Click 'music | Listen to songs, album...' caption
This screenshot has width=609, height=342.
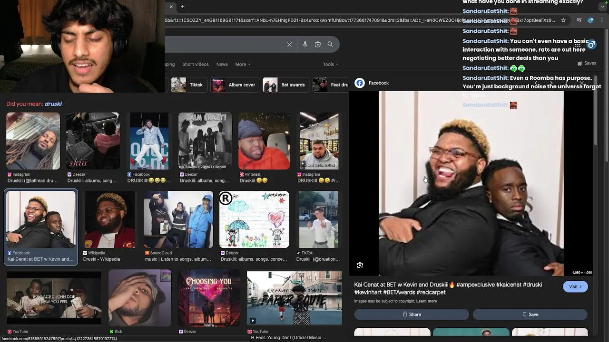pos(178,259)
